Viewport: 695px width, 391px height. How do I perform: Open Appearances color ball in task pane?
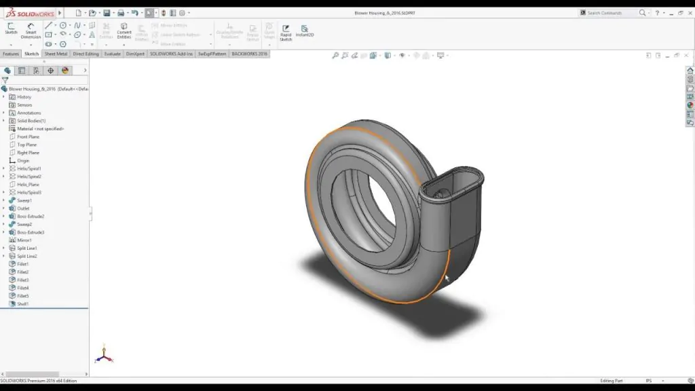pos(690,105)
